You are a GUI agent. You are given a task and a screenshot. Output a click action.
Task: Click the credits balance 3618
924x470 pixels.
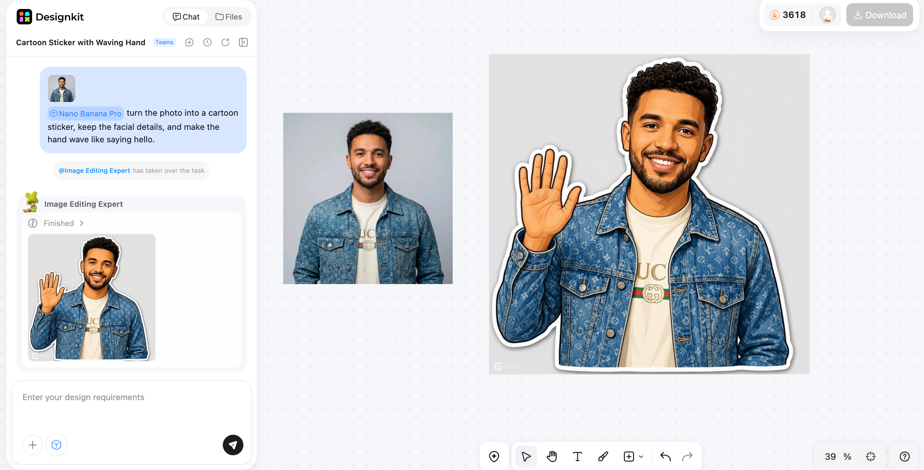[x=788, y=15]
